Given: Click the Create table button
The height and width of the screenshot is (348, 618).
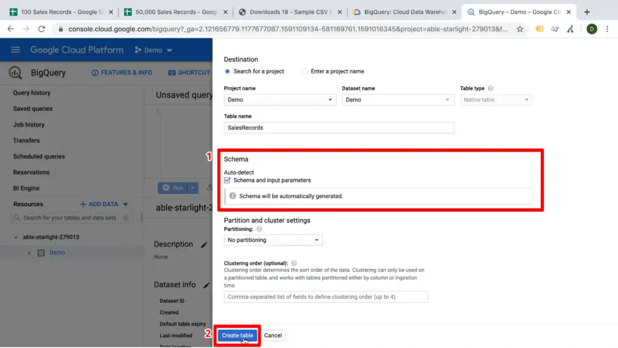Looking at the screenshot, I should pos(237,335).
